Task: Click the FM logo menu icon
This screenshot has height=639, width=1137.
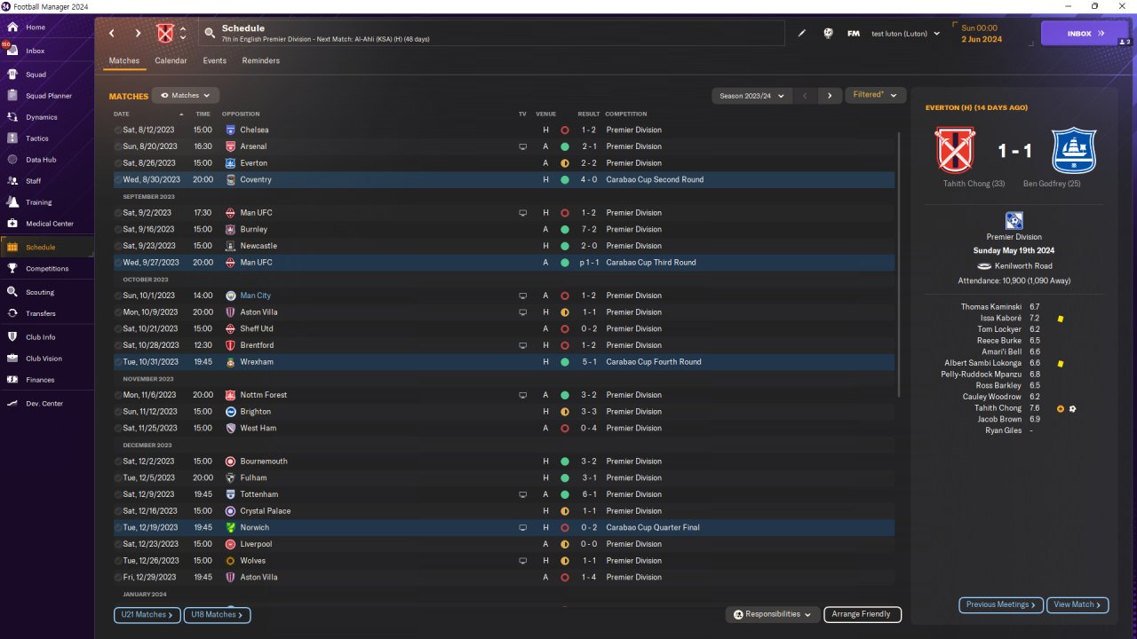Action: click(x=854, y=34)
